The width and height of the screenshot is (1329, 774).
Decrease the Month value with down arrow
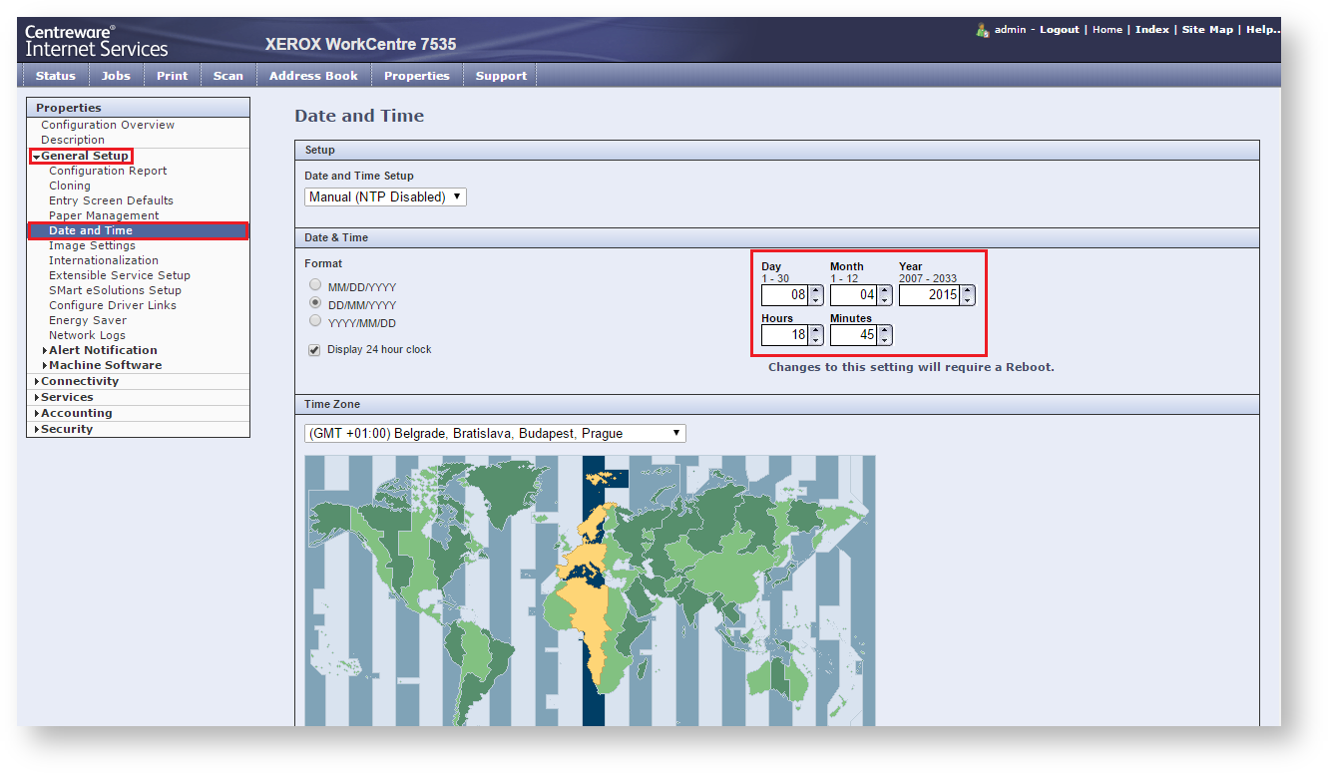point(885,300)
